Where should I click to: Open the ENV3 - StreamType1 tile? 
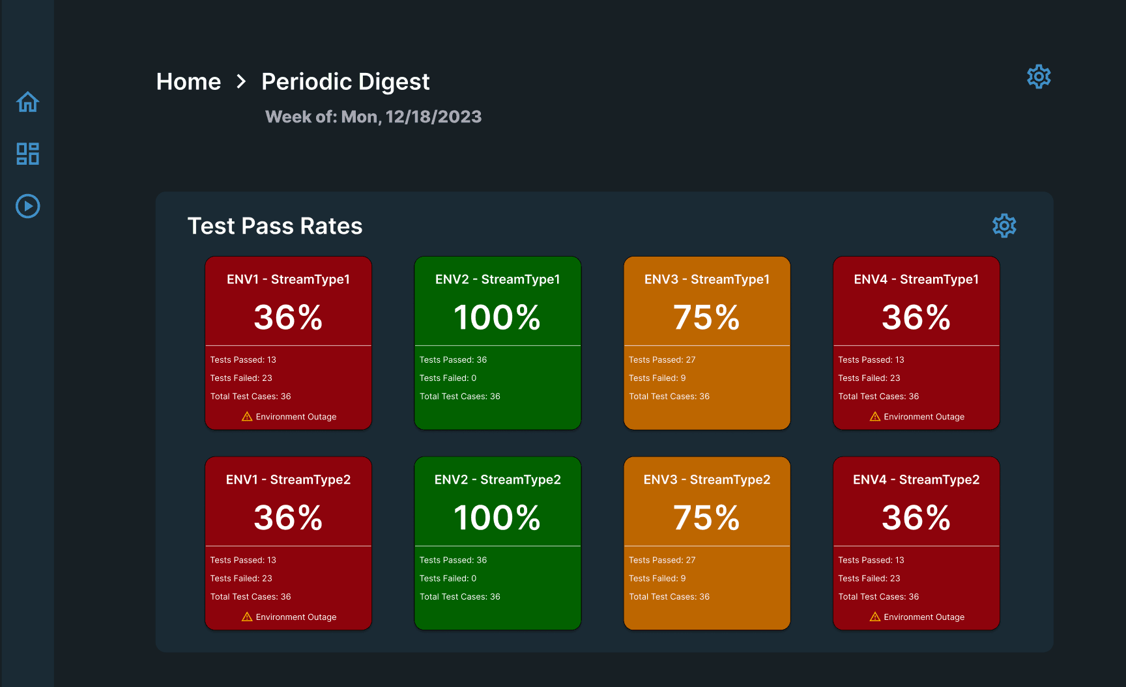[x=706, y=343]
